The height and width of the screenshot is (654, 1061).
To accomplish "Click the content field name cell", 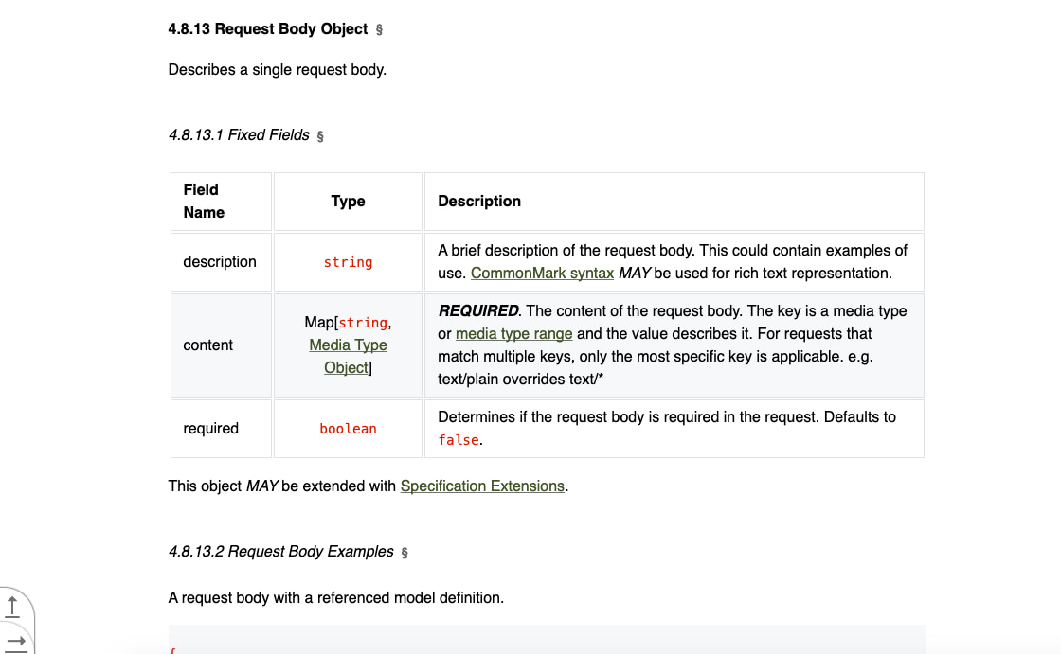I will point(208,345).
